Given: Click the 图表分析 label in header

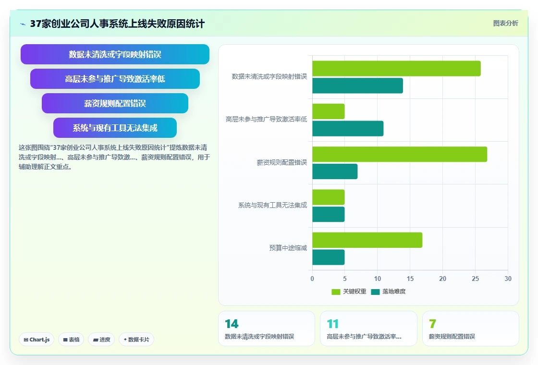Looking at the screenshot, I should [x=505, y=24].
